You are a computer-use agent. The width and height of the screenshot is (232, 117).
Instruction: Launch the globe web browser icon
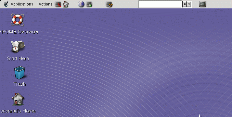81,4
